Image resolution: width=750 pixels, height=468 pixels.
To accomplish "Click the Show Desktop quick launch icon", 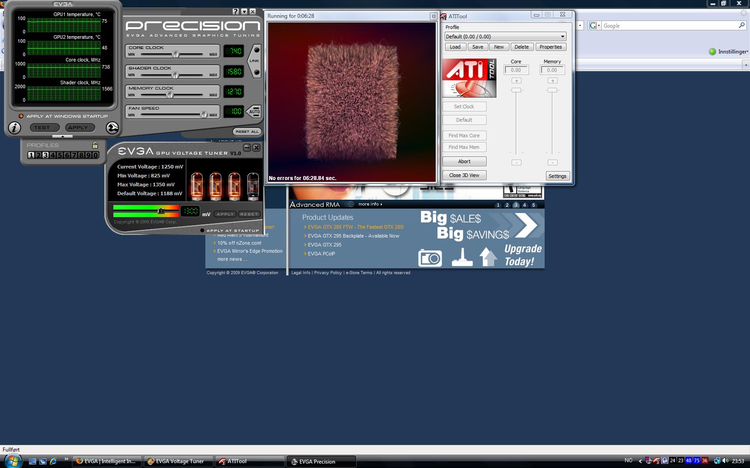I will click(33, 461).
